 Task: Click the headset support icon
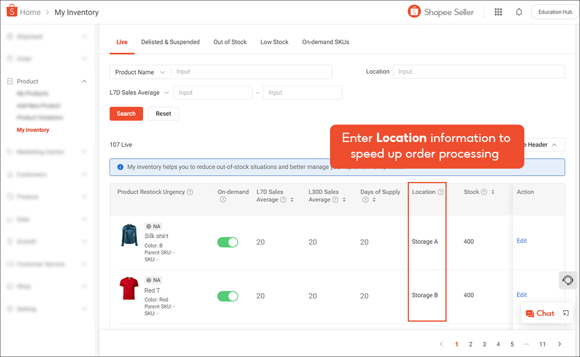(x=568, y=280)
